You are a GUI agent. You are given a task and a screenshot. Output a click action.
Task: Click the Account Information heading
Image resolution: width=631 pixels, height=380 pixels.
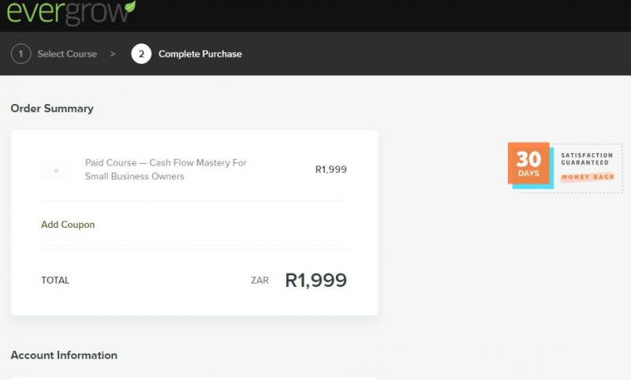coord(64,356)
